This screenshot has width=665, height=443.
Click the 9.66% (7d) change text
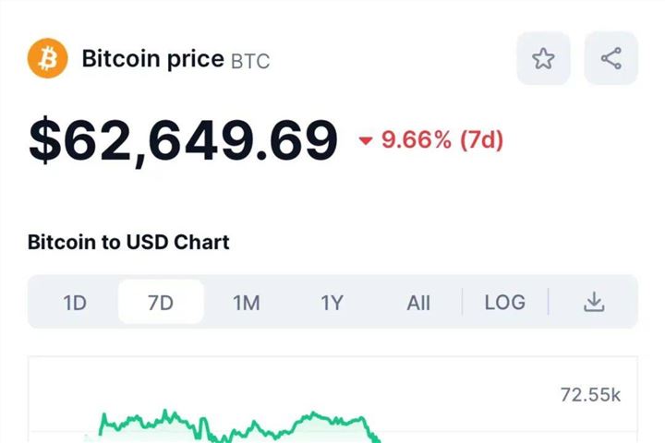pos(442,140)
